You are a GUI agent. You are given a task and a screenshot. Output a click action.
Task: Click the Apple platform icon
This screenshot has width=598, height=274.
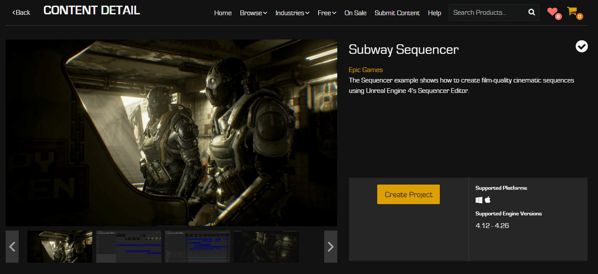488,200
